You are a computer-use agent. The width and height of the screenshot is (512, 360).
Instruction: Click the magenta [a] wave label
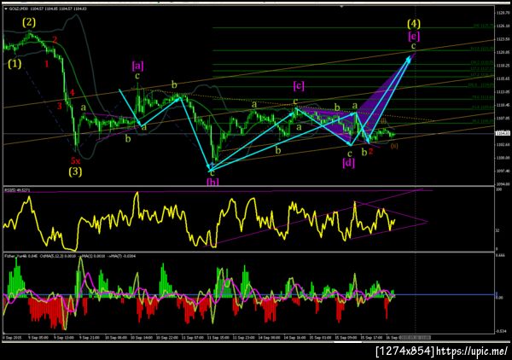click(x=137, y=66)
